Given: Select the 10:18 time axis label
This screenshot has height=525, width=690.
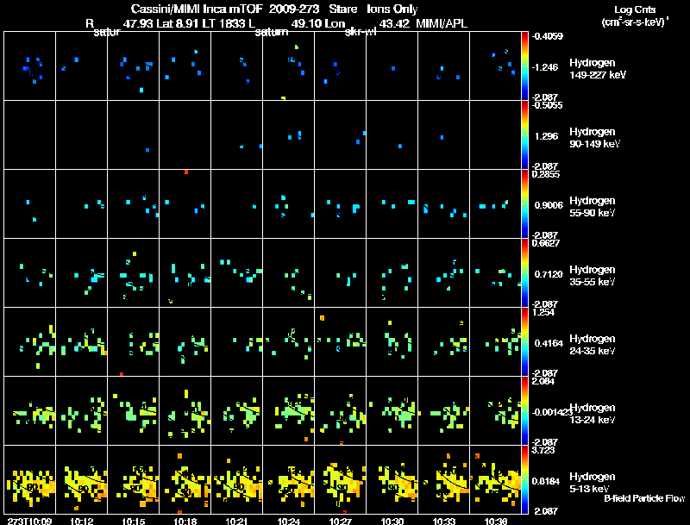Looking at the screenshot, I should [x=185, y=521].
